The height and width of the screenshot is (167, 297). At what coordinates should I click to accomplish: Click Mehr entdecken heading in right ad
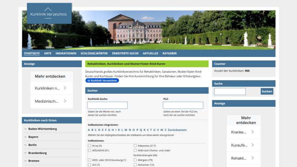pos(246,120)
